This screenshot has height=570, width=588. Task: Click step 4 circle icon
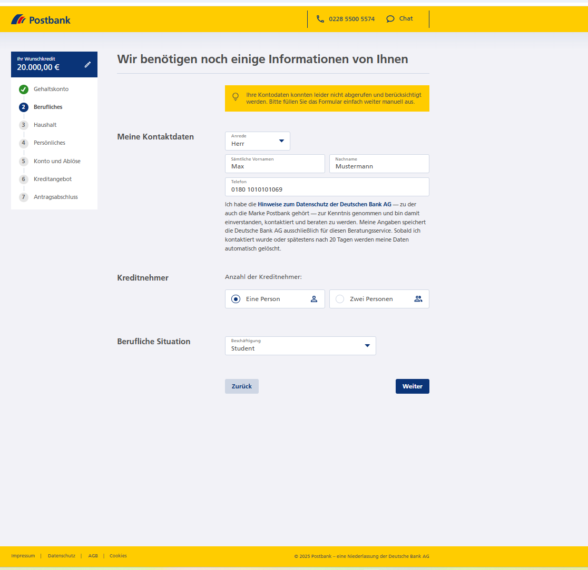pyautogui.click(x=24, y=143)
